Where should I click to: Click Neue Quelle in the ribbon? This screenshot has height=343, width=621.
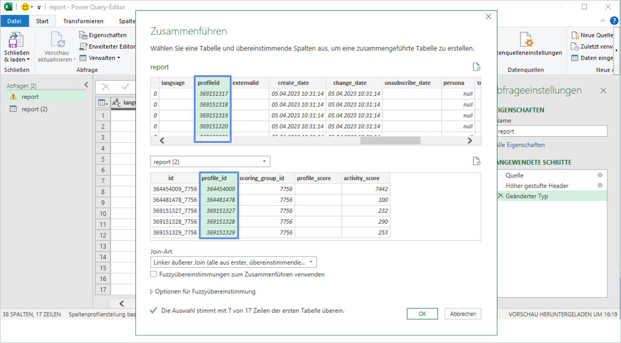coord(592,35)
